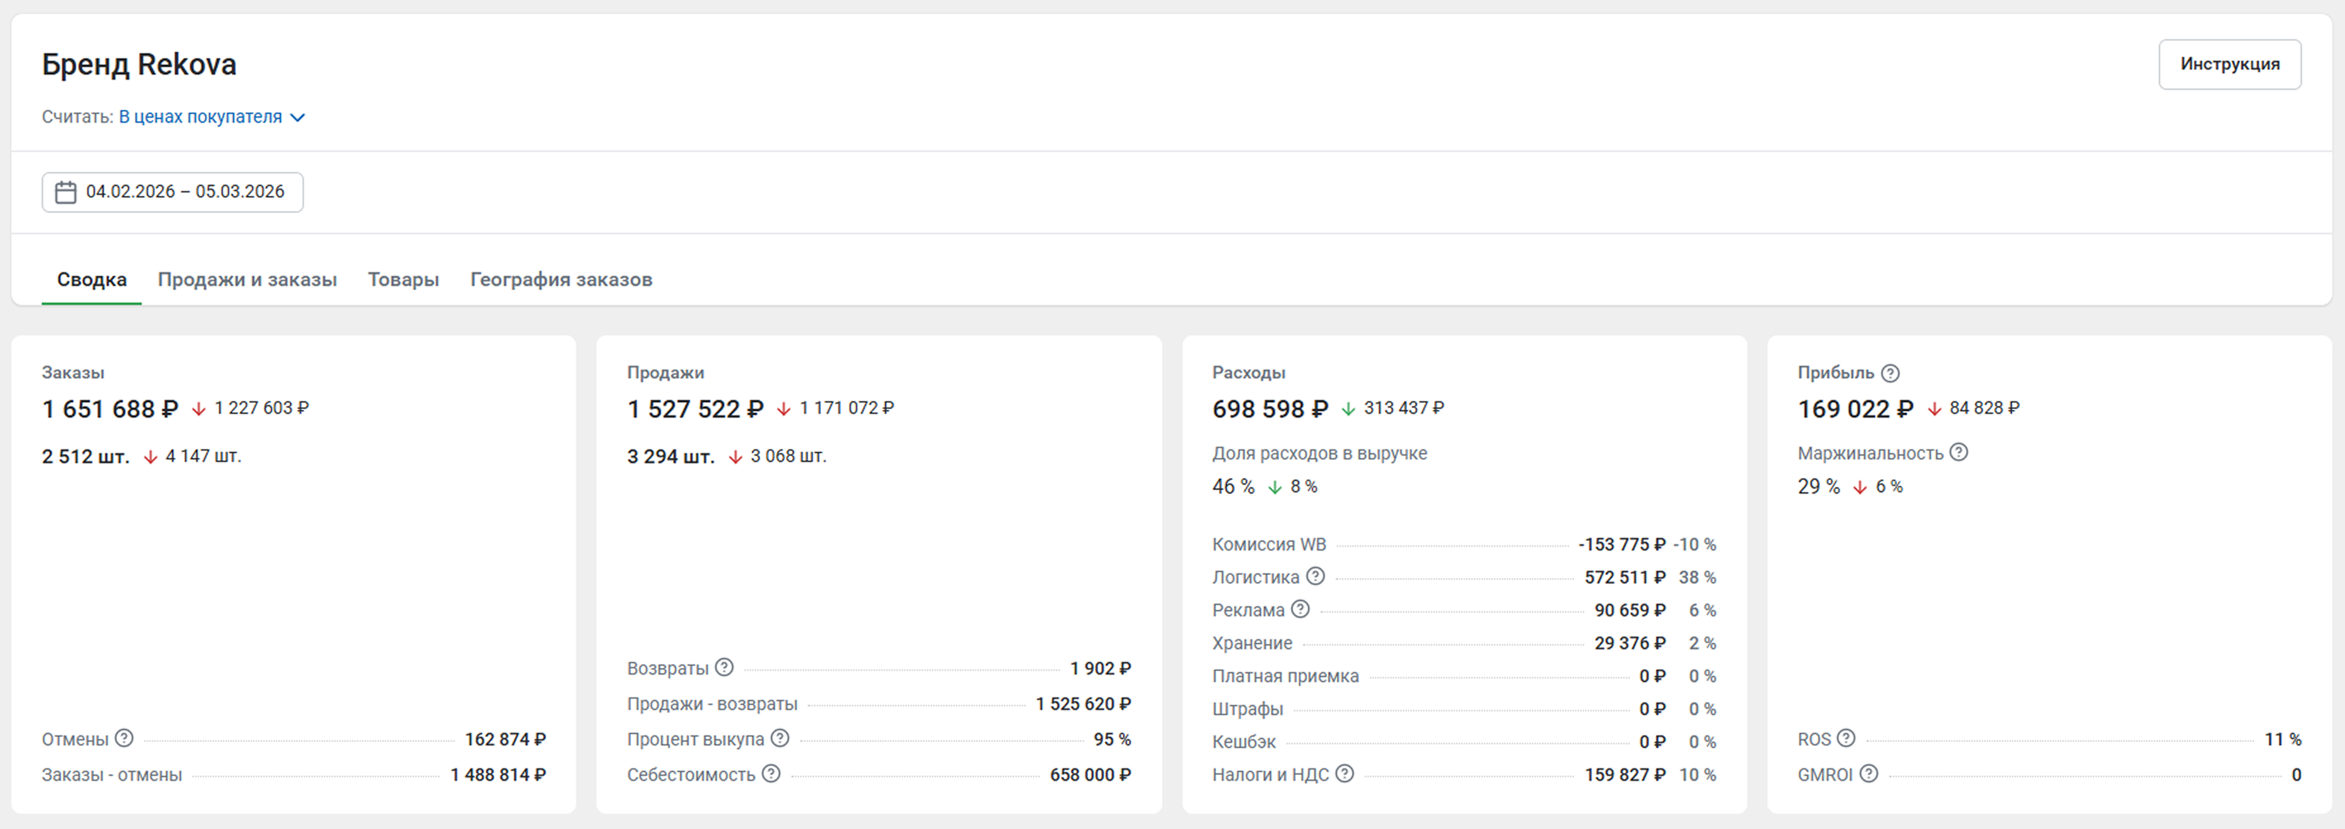Click help icon by Процент выкупа
Viewport: 2345px width, 829px height.
tap(780, 738)
